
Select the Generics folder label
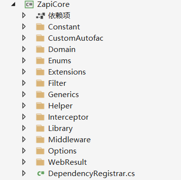click(x=63, y=95)
